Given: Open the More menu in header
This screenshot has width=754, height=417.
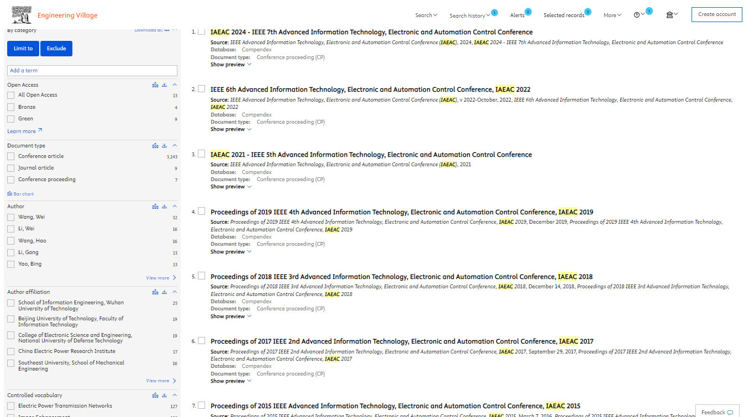Looking at the screenshot, I should coord(612,15).
